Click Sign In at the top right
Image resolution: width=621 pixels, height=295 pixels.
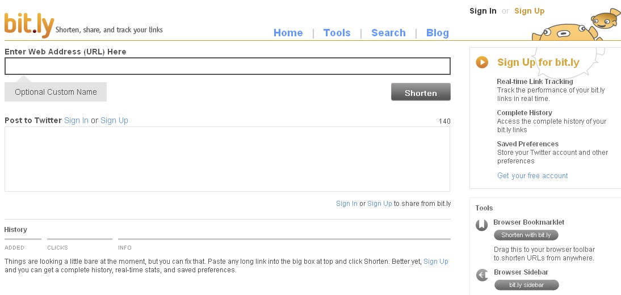[x=483, y=11]
